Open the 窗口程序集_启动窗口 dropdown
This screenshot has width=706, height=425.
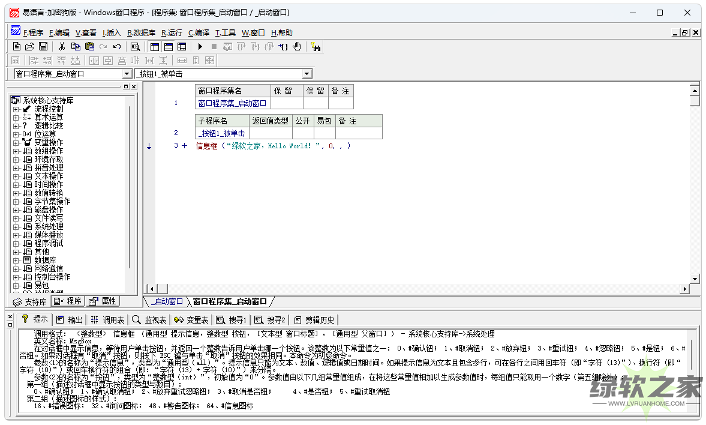127,74
